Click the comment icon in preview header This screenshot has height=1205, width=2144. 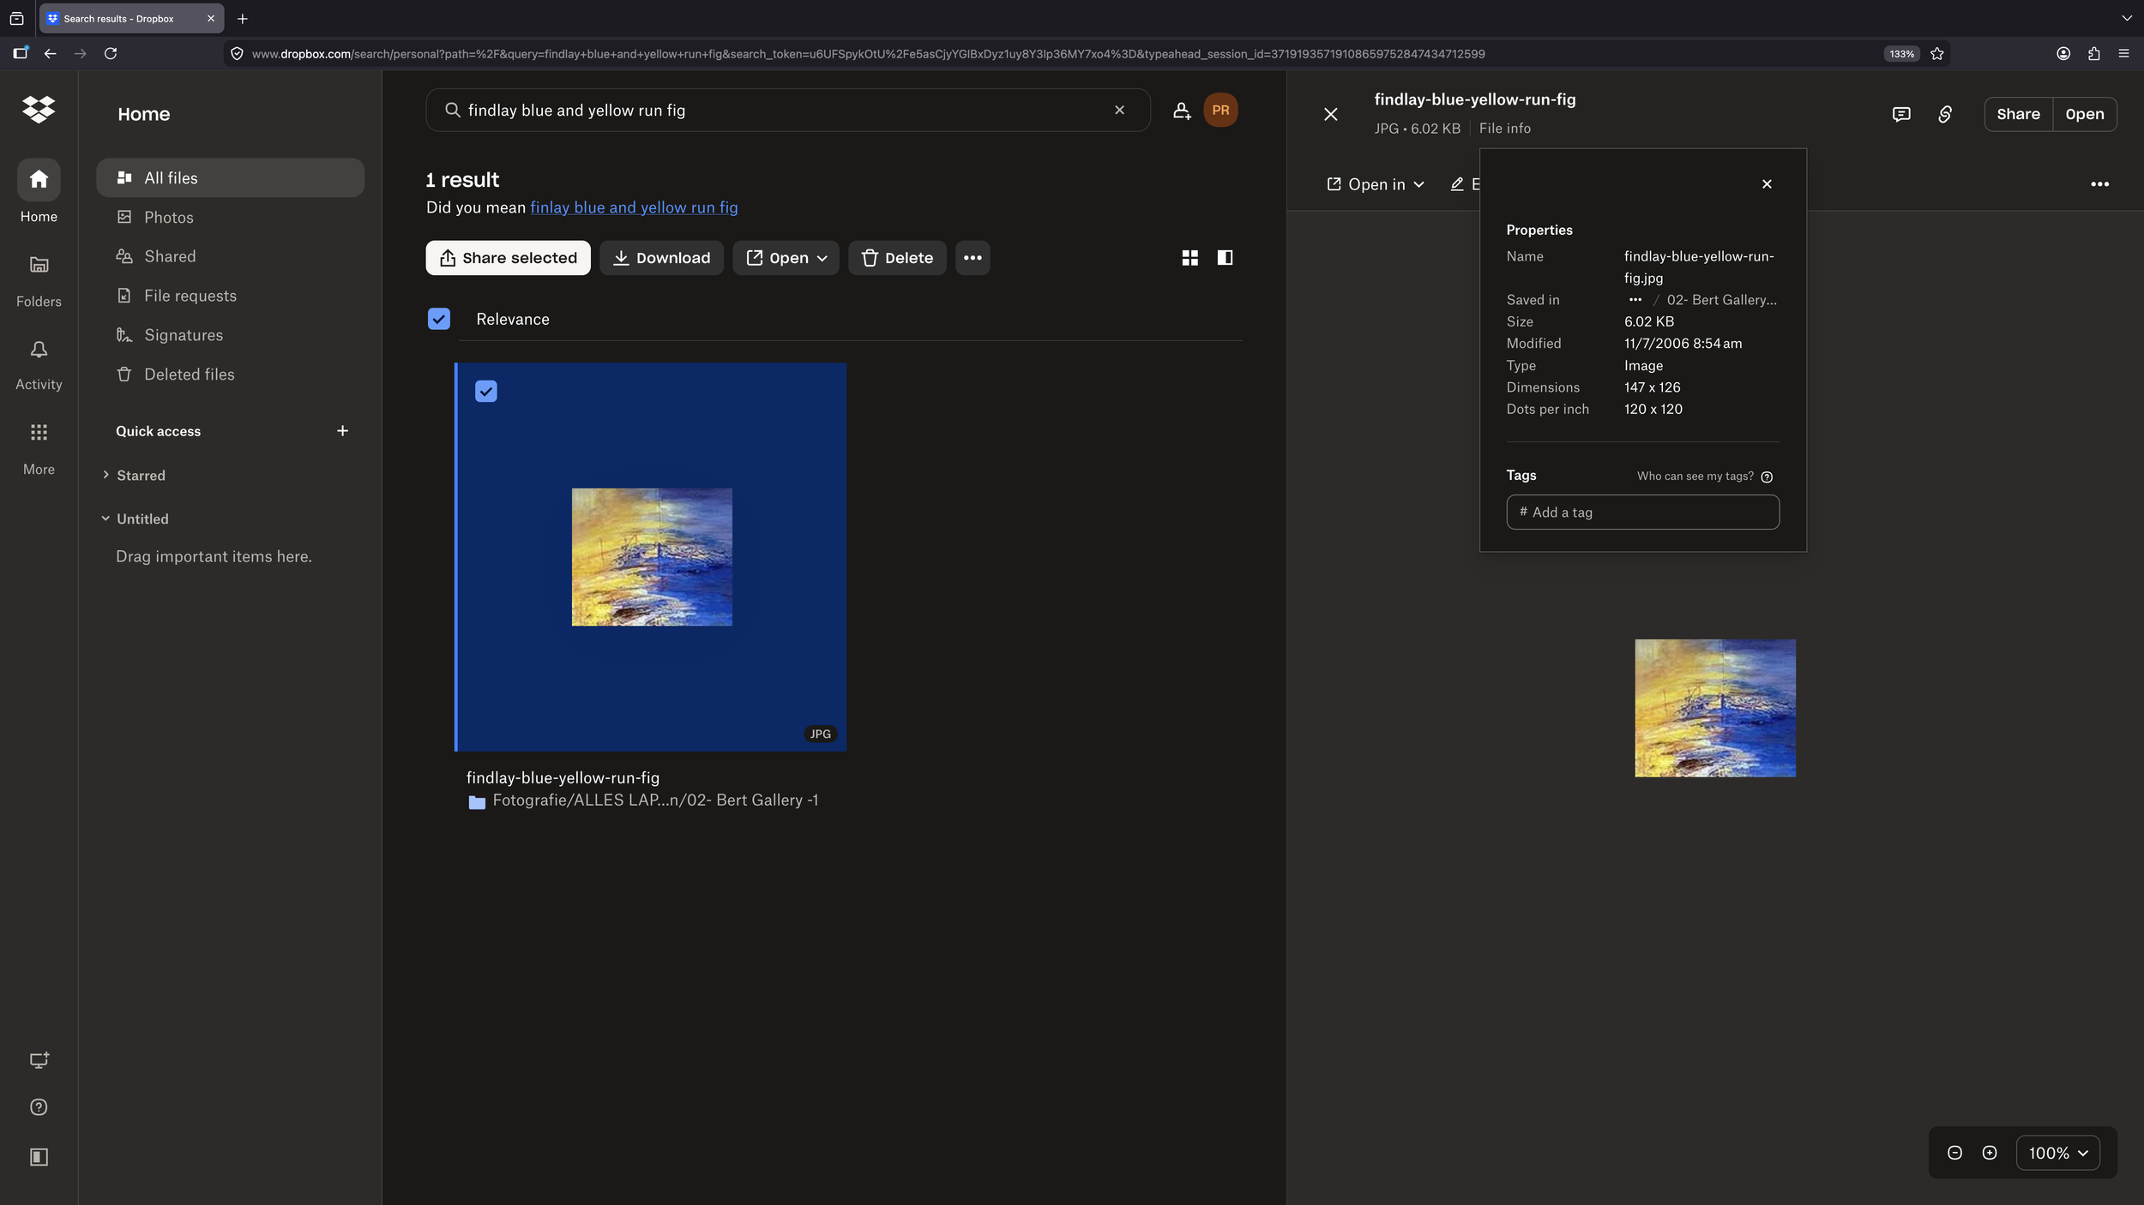click(x=1900, y=114)
